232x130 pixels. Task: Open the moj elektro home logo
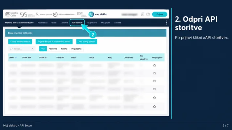[x=98, y=14]
